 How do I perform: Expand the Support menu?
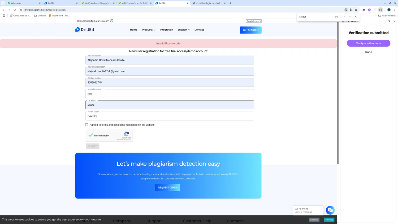[184, 30]
